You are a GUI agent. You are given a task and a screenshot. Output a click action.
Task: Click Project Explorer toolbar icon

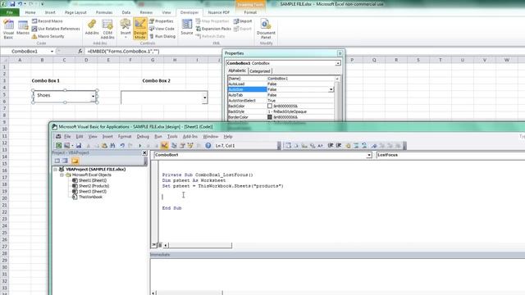(x=174, y=146)
